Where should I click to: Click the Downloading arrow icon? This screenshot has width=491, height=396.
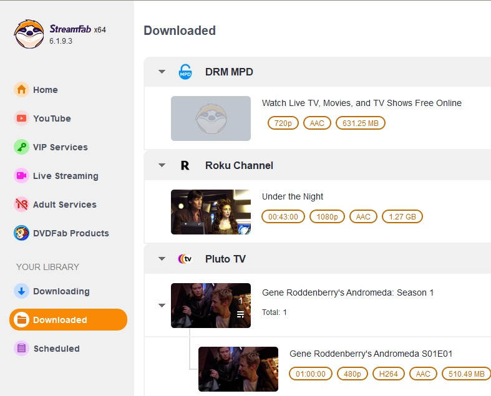[22, 291]
